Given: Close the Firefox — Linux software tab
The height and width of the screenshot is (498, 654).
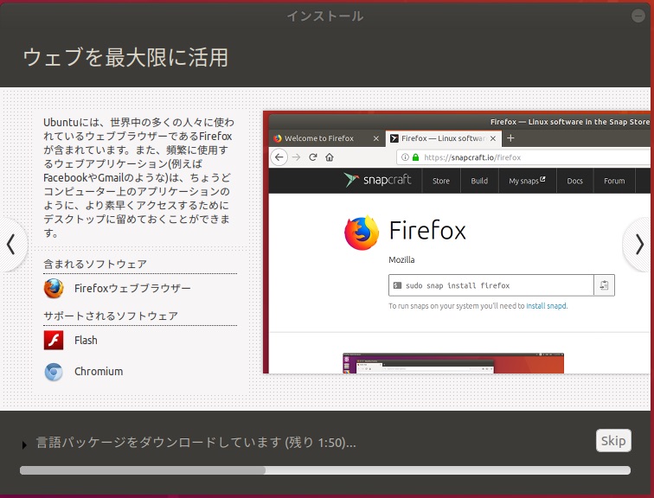Looking at the screenshot, I should coord(493,138).
